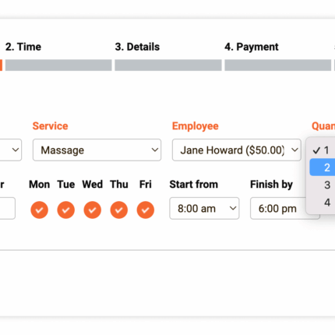Go to the 3. Details step
This screenshot has height=335, width=335.
pos(137,47)
